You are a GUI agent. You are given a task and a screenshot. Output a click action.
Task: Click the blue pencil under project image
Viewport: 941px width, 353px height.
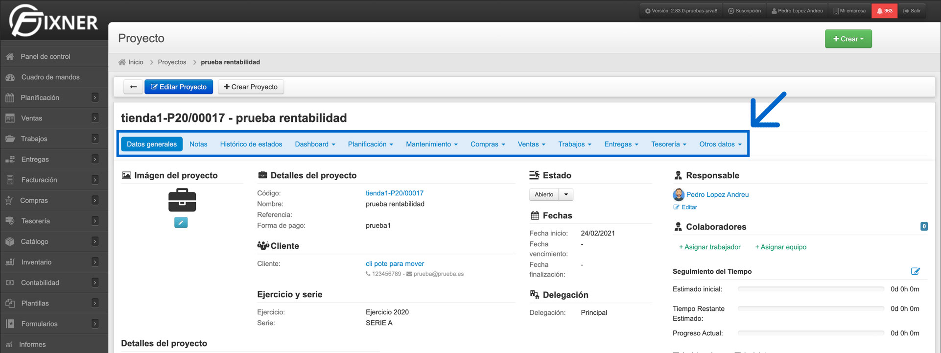(181, 223)
